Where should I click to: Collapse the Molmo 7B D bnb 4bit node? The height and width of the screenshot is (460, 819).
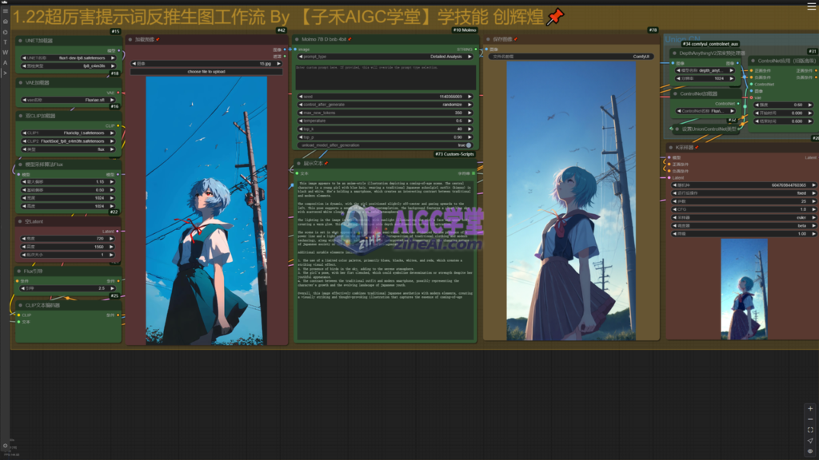[x=297, y=39]
